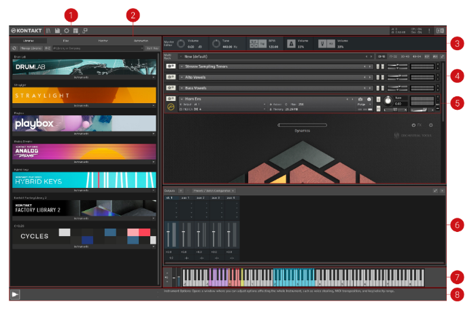Mute the Horn Ens instrument

(378, 109)
